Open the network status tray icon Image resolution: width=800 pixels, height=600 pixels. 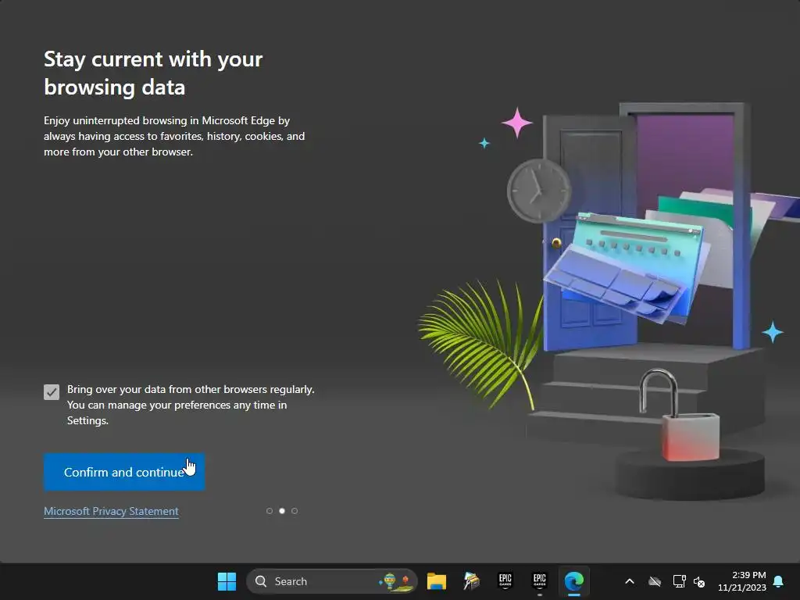pos(679,581)
